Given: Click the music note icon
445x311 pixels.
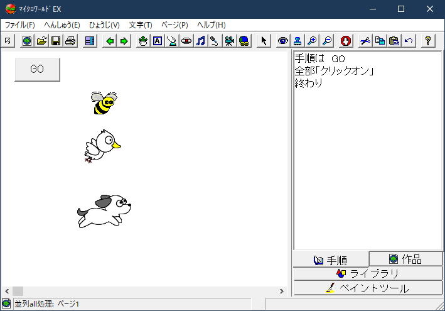Looking at the screenshot, I should click(x=201, y=41).
